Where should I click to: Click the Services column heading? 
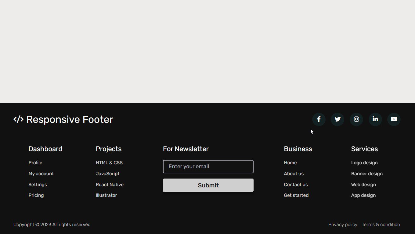[x=364, y=149]
